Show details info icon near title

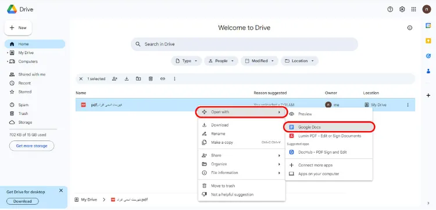pyautogui.click(x=410, y=28)
